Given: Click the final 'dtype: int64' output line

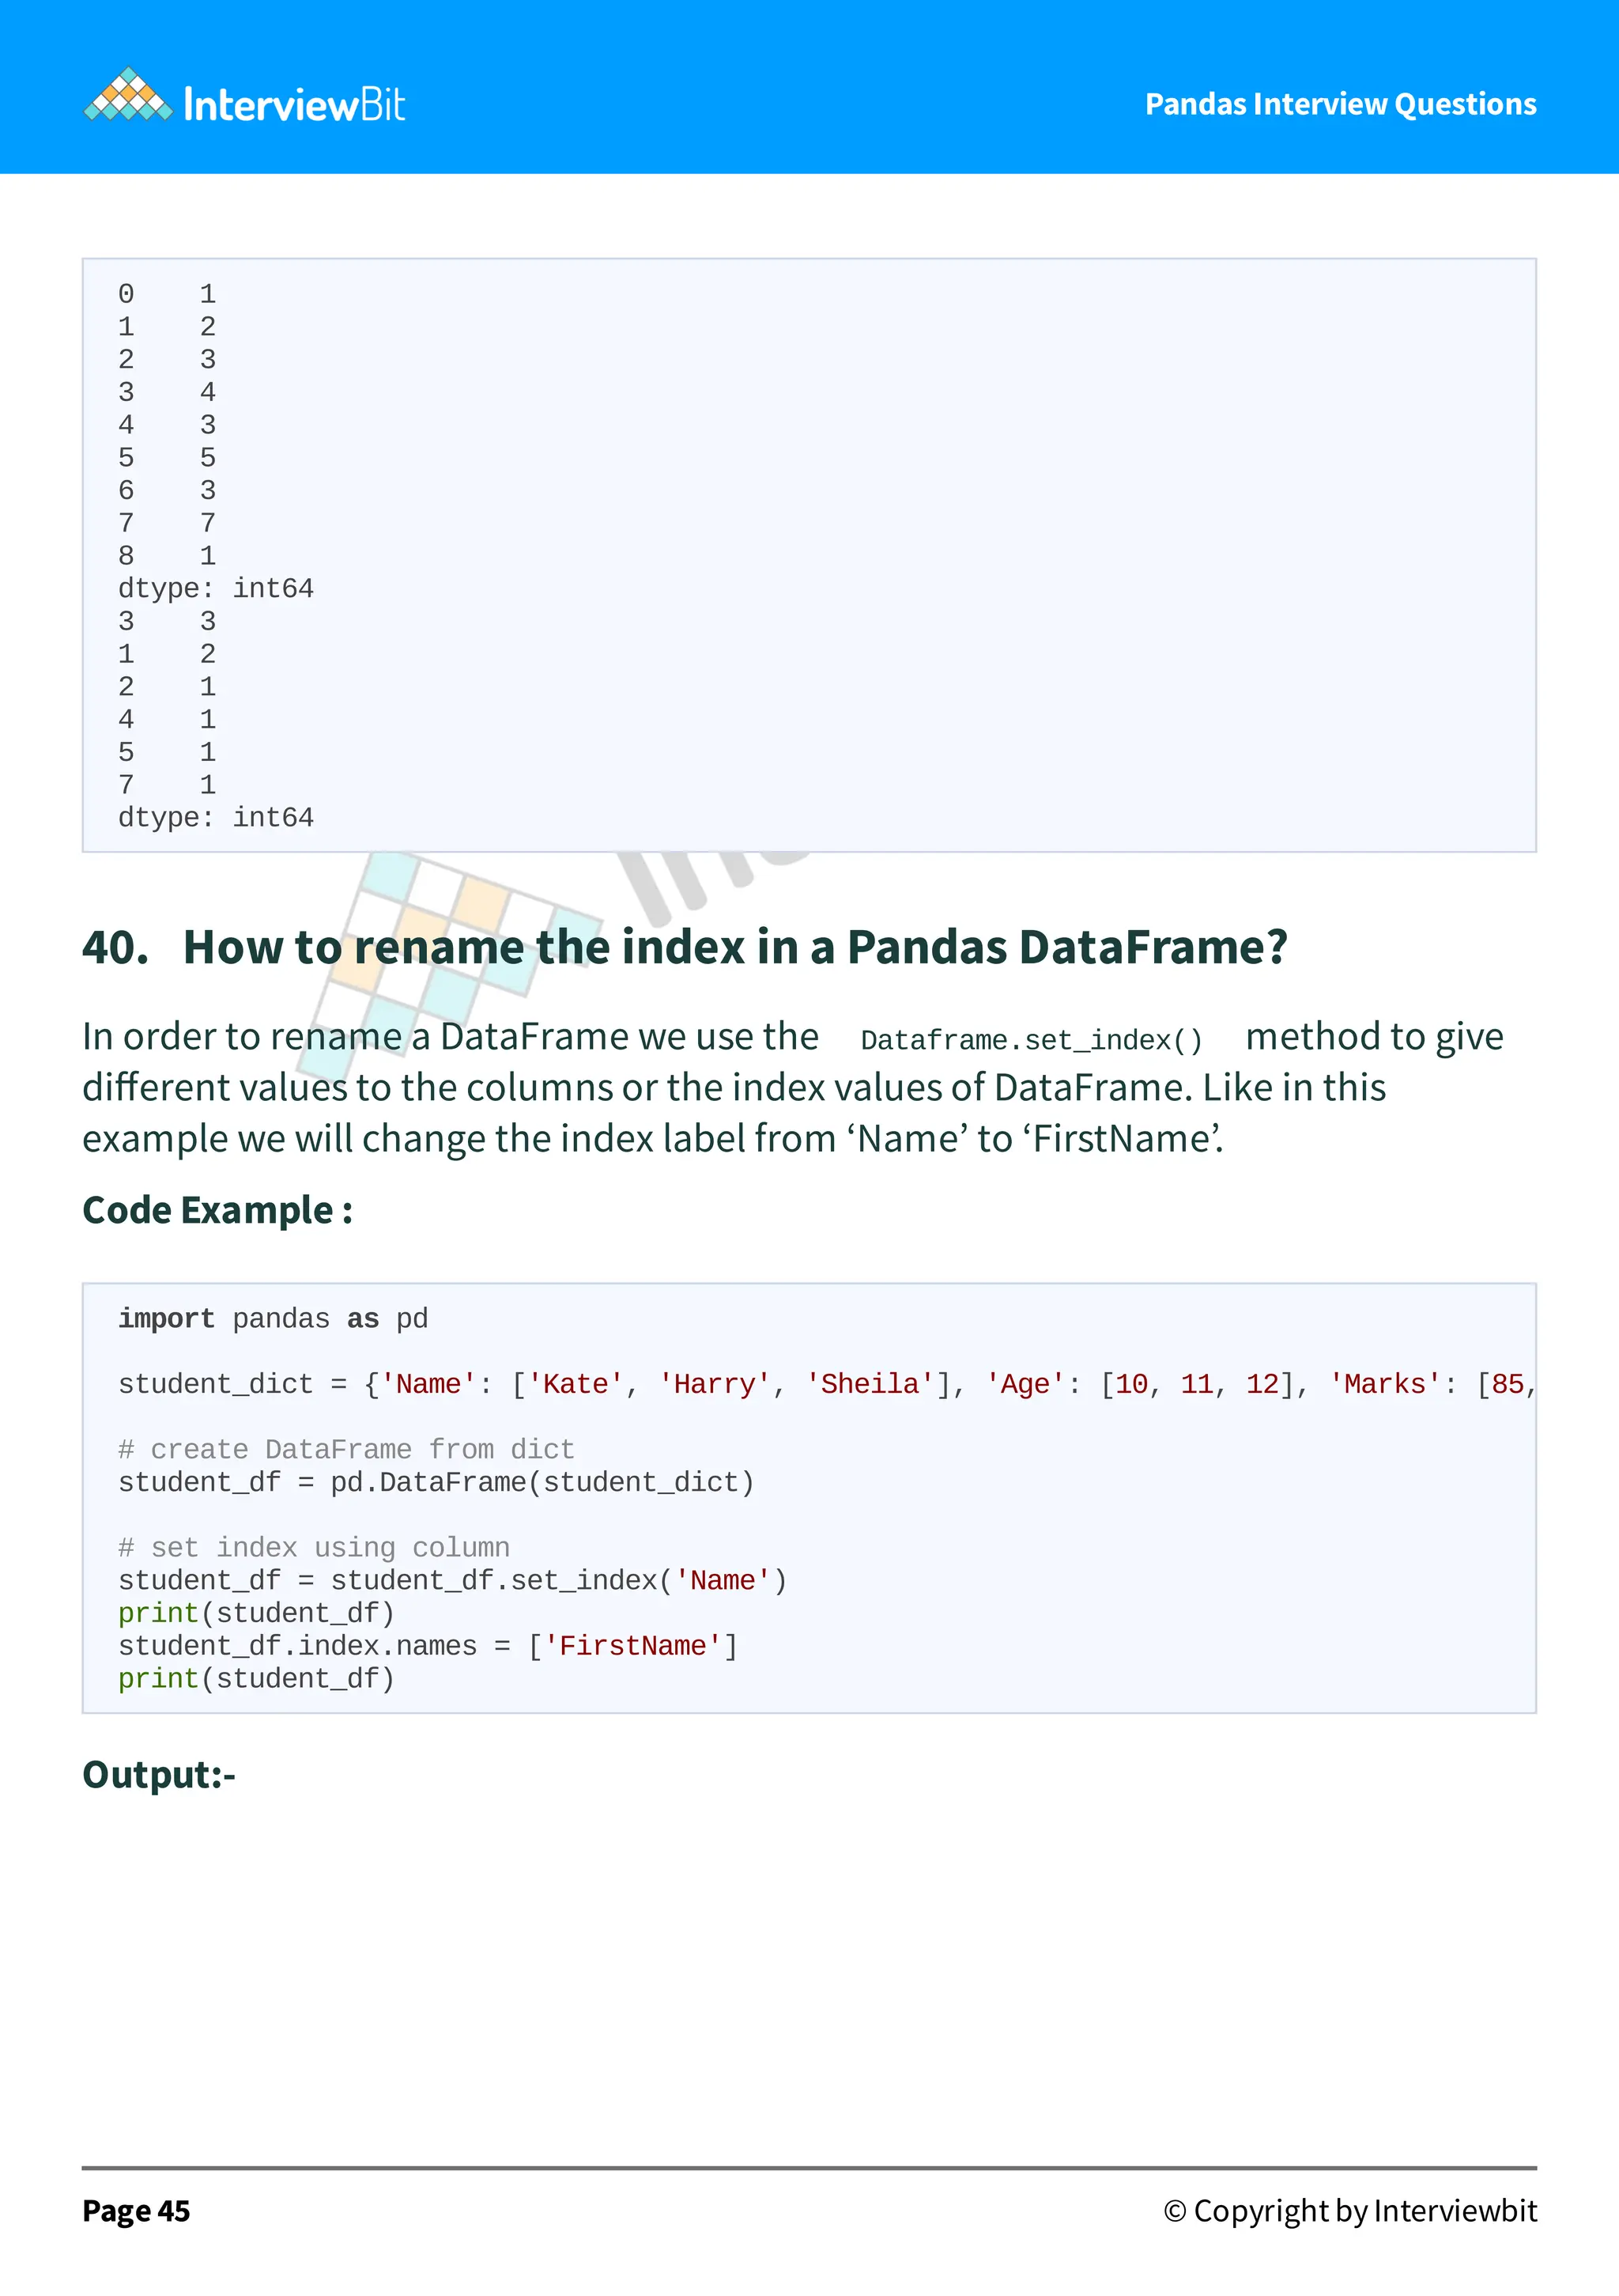Looking at the screenshot, I should point(216,817).
